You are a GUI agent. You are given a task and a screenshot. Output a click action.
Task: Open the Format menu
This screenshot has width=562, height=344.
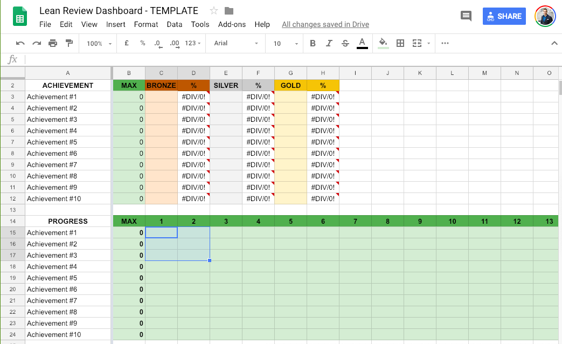pyautogui.click(x=146, y=24)
